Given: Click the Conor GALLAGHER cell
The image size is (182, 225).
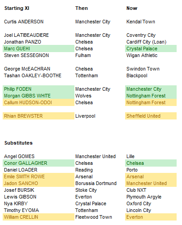Looking at the screenshot, I should 39,163.
